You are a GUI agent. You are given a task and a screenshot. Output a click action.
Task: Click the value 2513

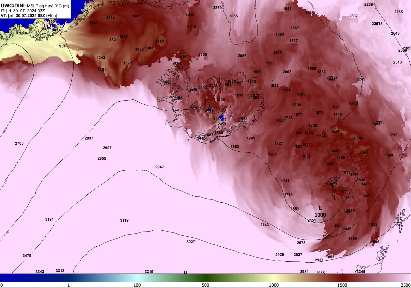click(x=397, y=62)
